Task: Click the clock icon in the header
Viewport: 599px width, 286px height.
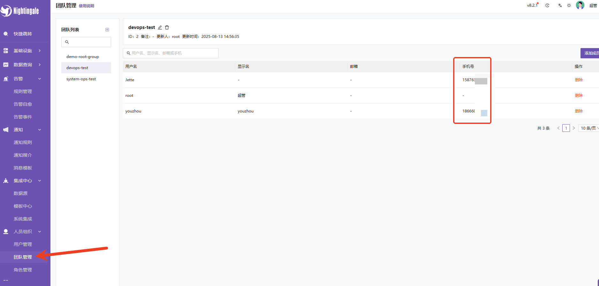Action: 547,5
